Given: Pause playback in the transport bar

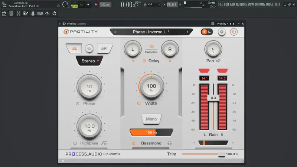Looking at the screenshot, I should coord(81,4).
